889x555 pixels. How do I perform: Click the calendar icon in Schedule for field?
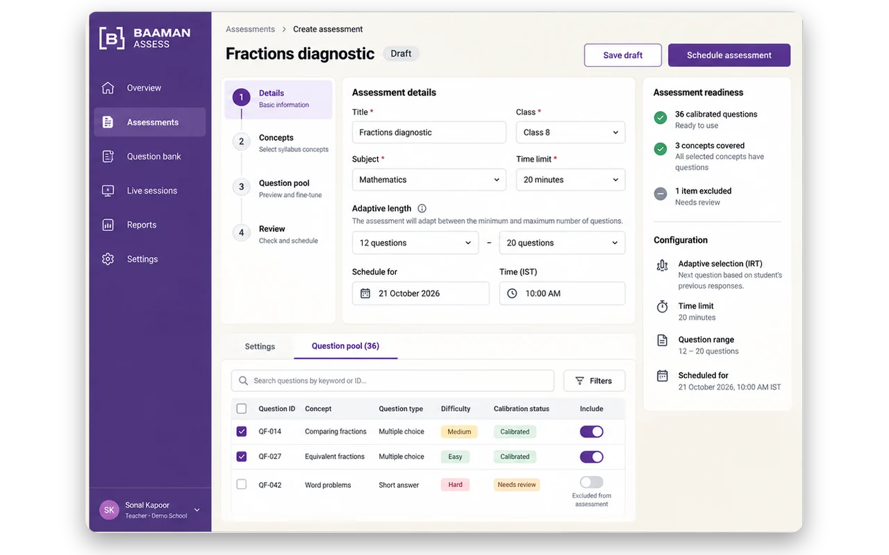365,293
